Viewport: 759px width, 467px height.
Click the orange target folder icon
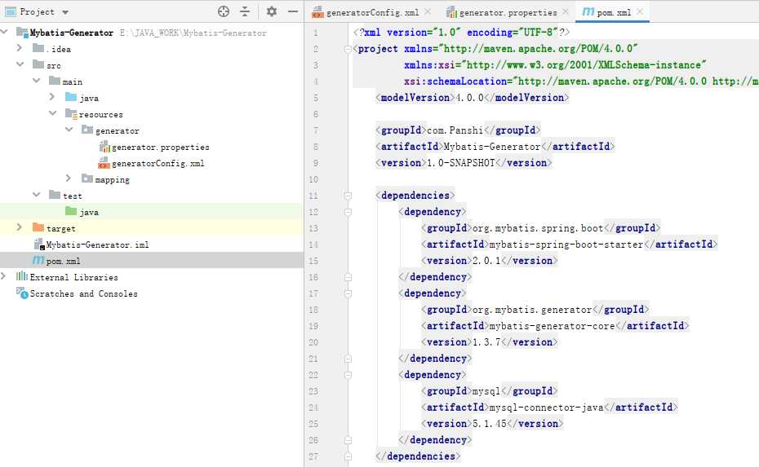click(x=38, y=227)
